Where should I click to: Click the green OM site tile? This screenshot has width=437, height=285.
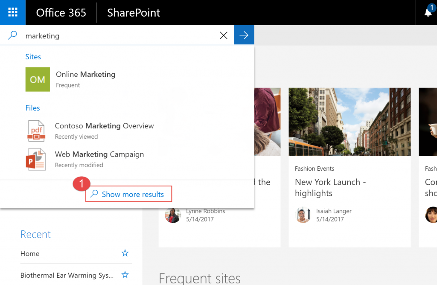pyautogui.click(x=38, y=79)
